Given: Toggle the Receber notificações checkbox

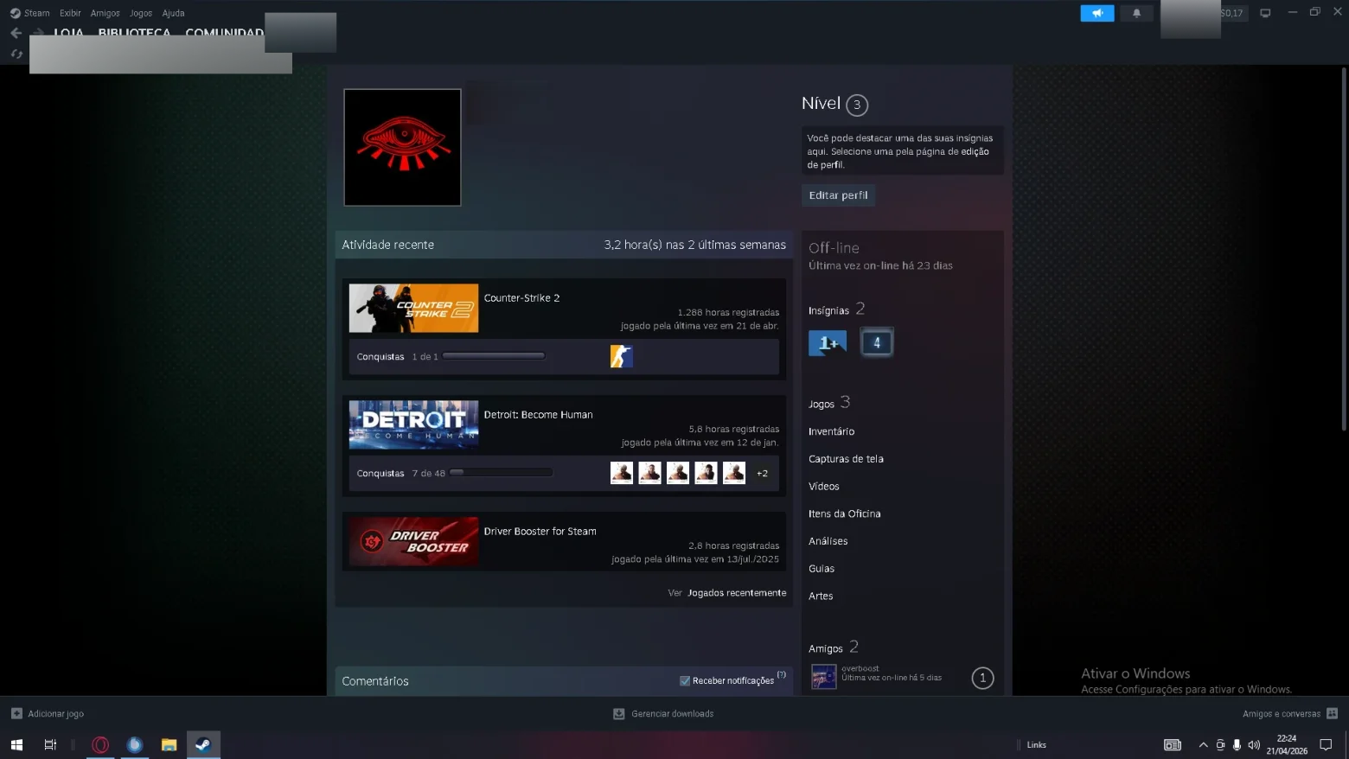Looking at the screenshot, I should coord(685,680).
